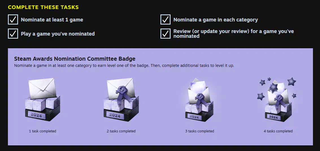
Task: Toggle the 'Nominate a game in each category' checkbox
Action: point(166,19)
